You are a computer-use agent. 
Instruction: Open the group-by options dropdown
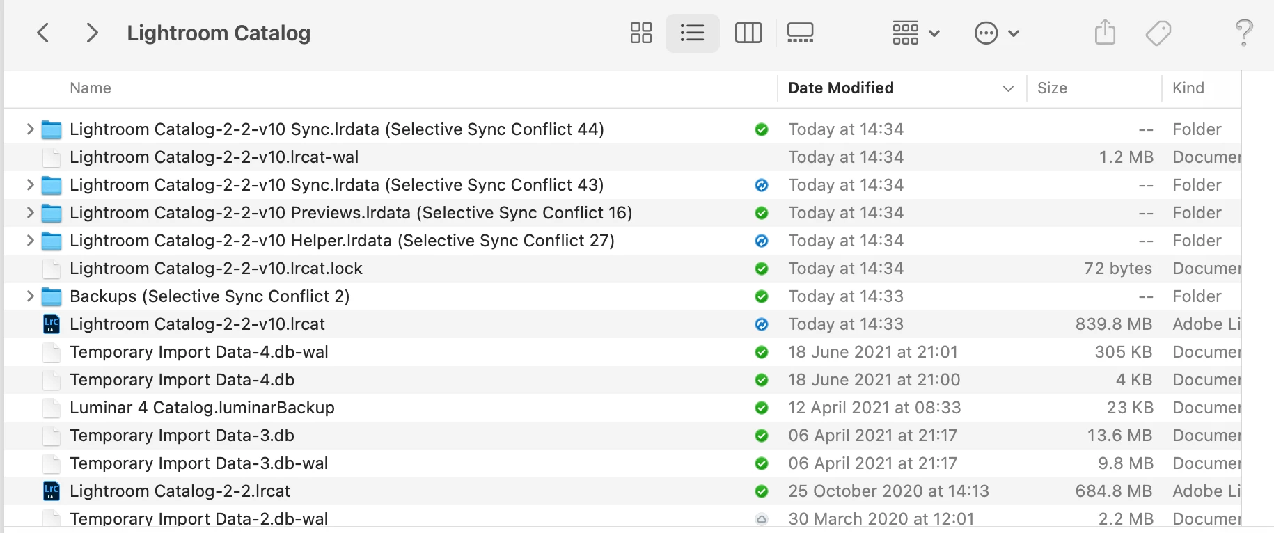click(x=915, y=33)
